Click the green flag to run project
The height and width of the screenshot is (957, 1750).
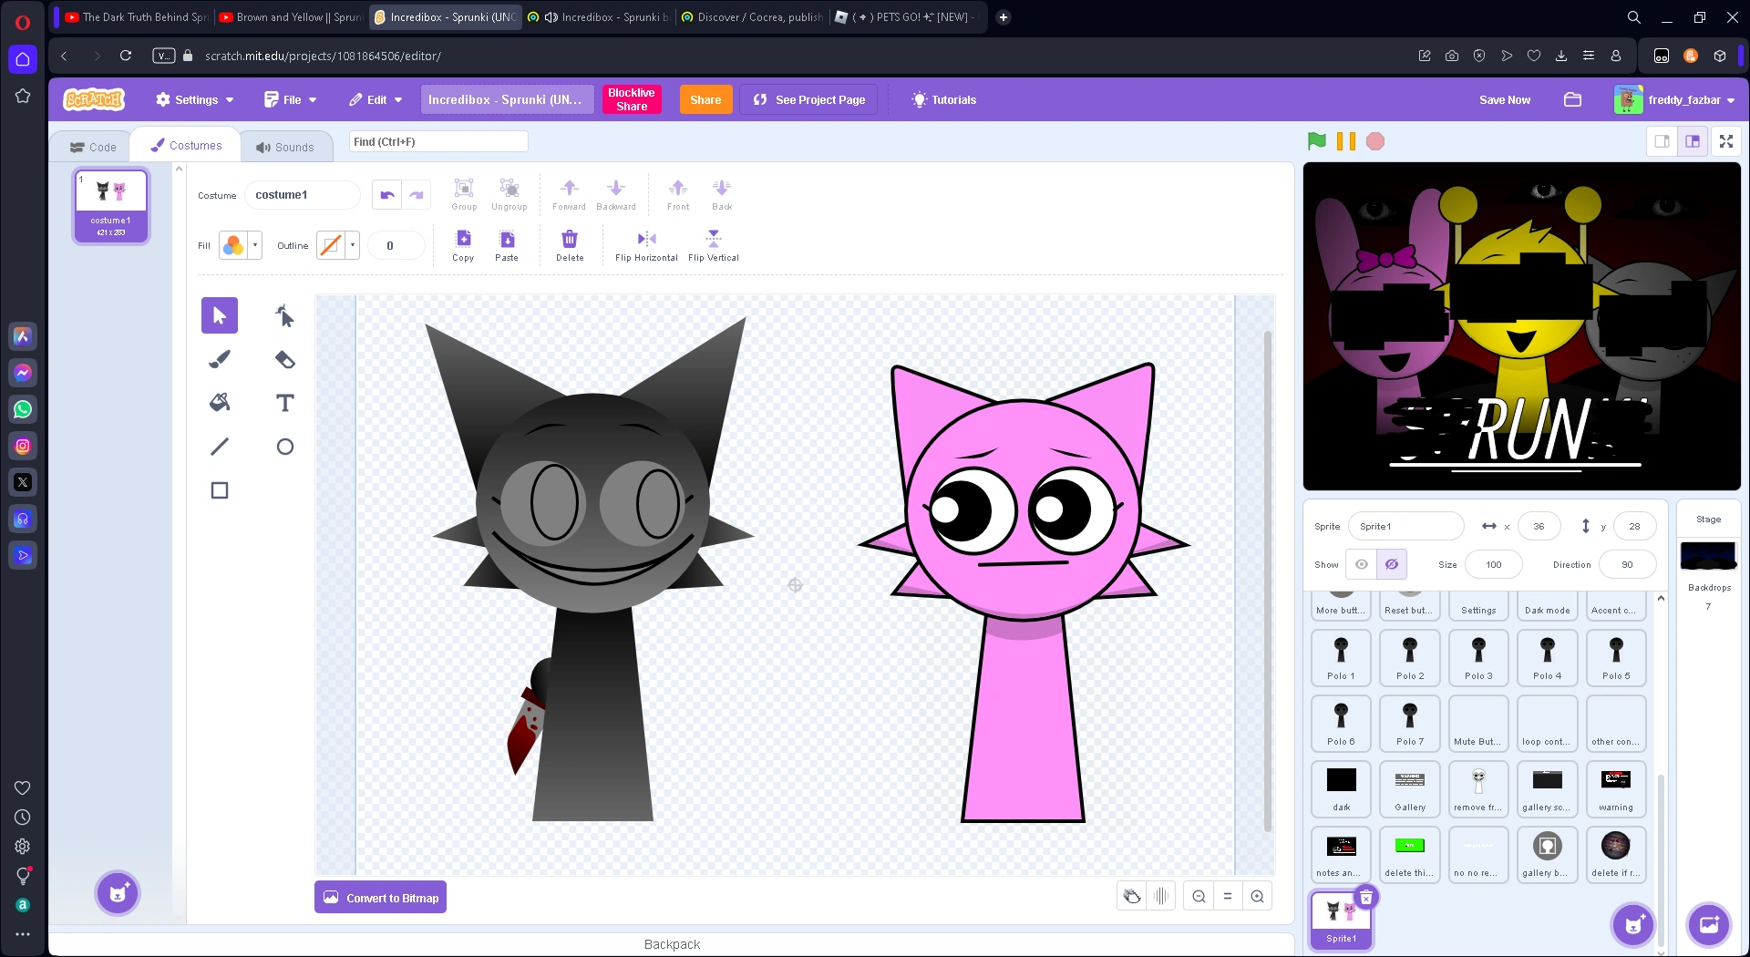pyautogui.click(x=1316, y=141)
